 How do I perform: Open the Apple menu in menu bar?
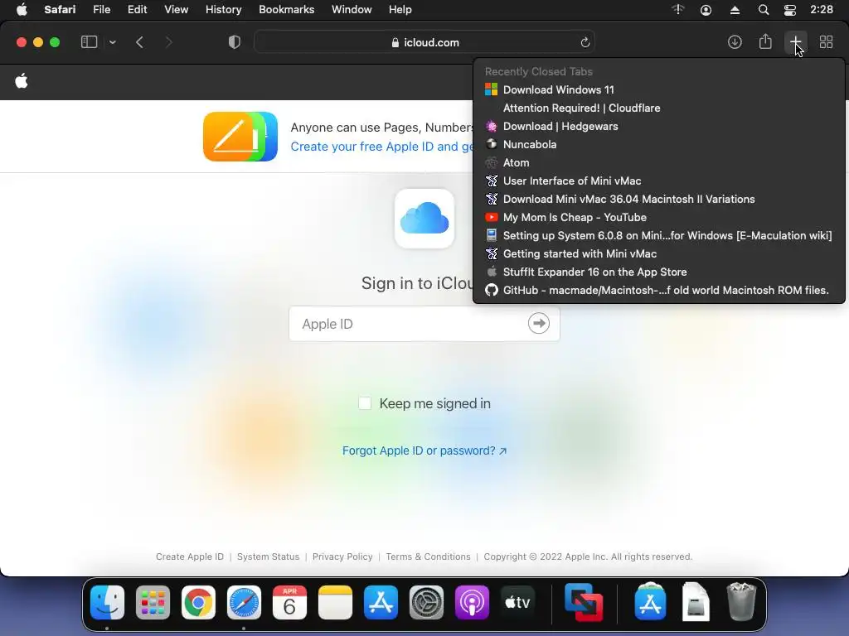pyautogui.click(x=22, y=10)
